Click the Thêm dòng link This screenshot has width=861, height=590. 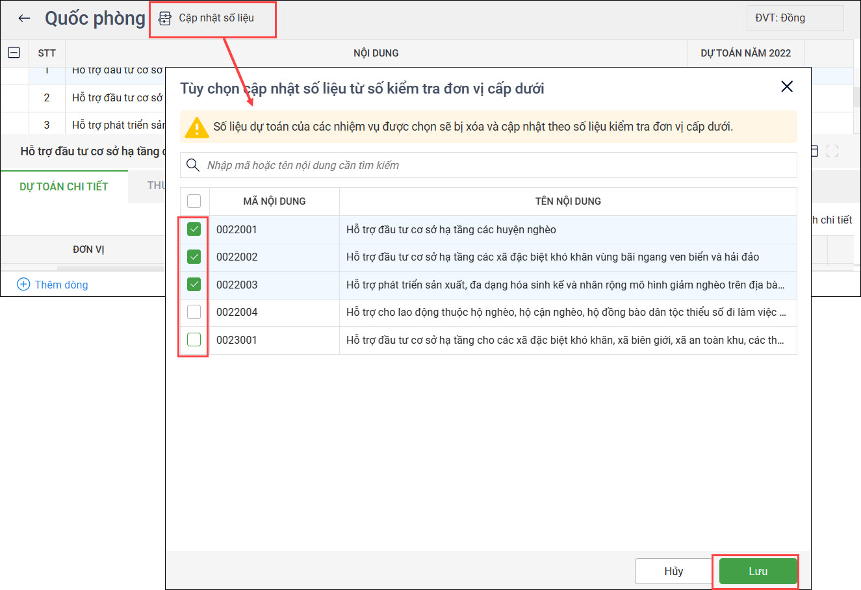coord(61,285)
